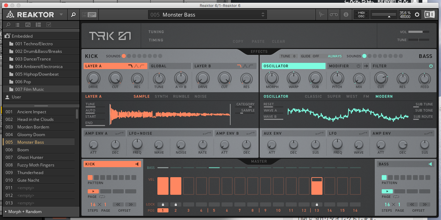The image size is (441, 220).
Task: Shift Bass offset right with double arrow
Action: [x=425, y=204]
